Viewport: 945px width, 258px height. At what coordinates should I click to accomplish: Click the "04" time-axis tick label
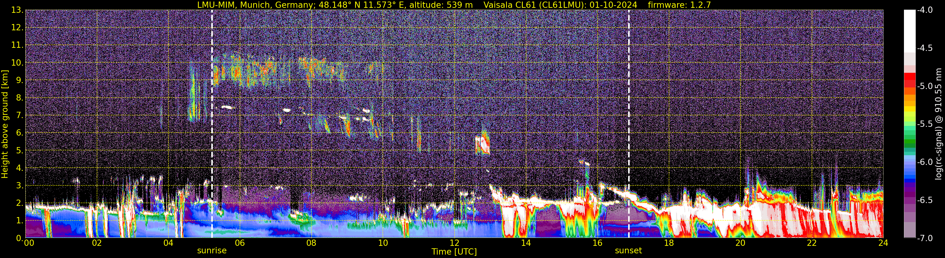[x=168, y=243]
